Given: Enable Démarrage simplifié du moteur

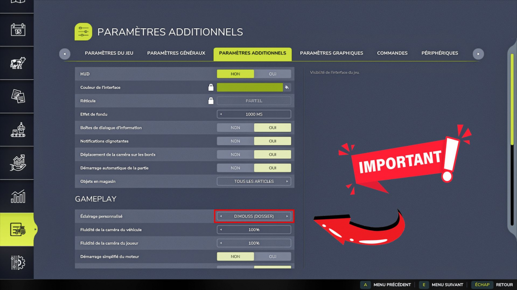Looking at the screenshot, I should 273,256.
